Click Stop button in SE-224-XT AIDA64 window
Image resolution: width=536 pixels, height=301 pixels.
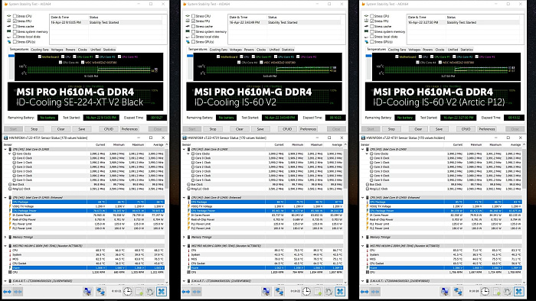(x=34, y=129)
